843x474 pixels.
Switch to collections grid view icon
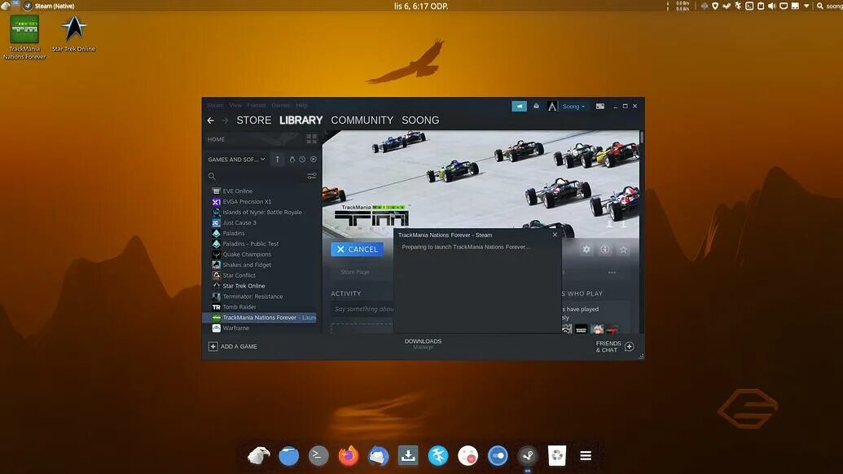(312, 139)
